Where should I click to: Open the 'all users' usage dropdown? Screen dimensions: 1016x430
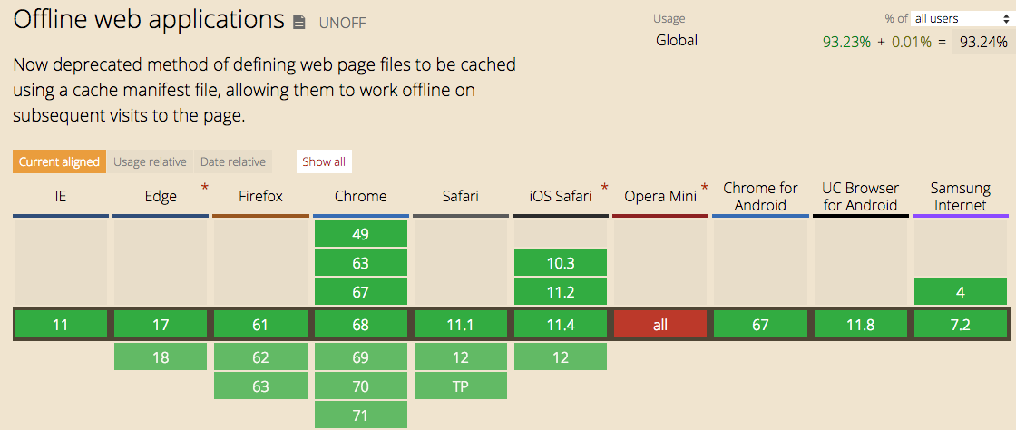coord(956,19)
